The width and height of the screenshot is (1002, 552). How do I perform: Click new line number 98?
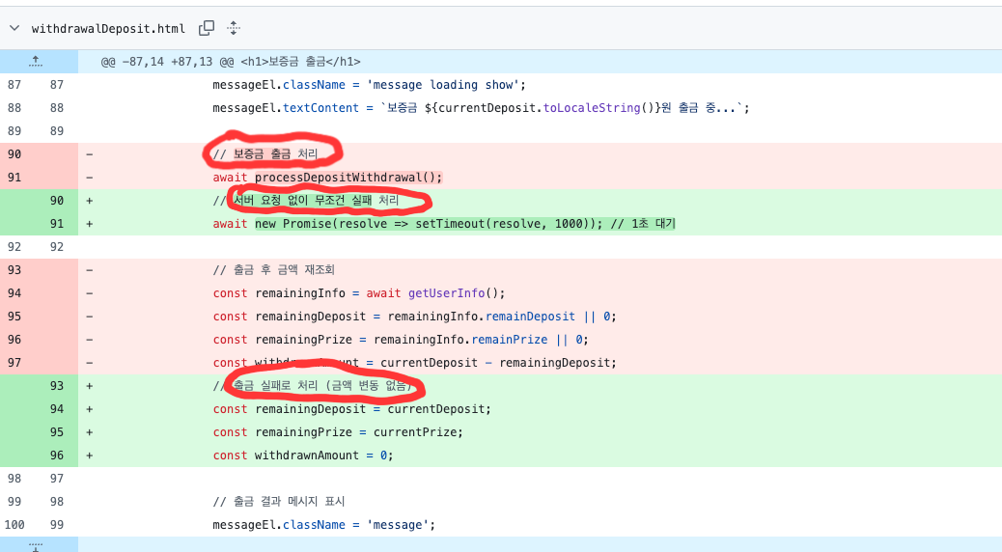click(x=57, y=502)
